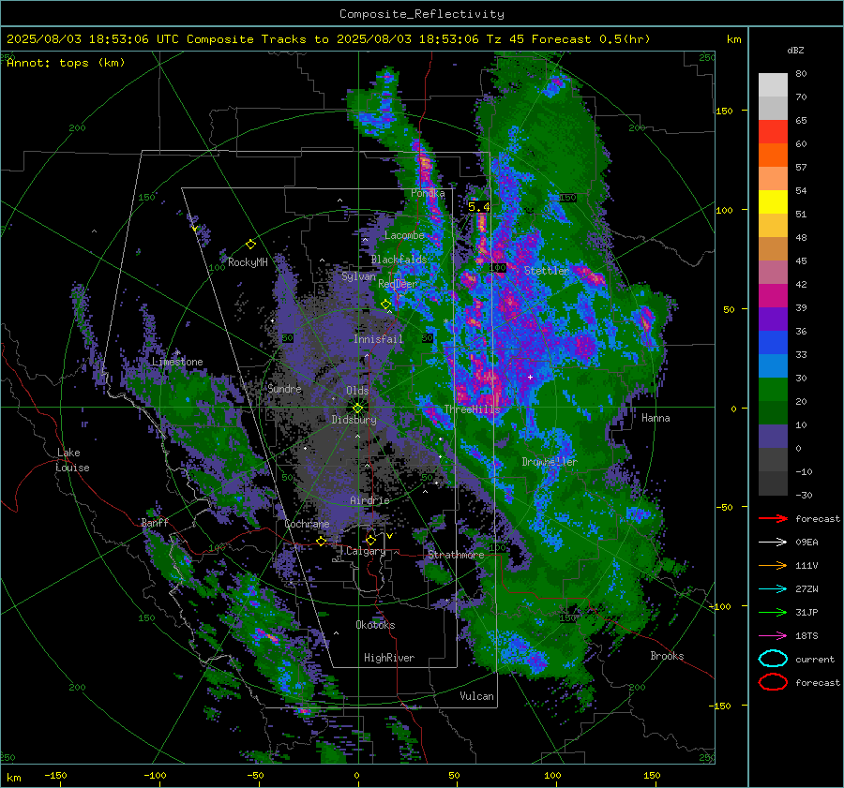Click the red forecast arrow in legend
The width and height of the screenshot is (844, 788).
pyautogui.click(x=773, y=518)
